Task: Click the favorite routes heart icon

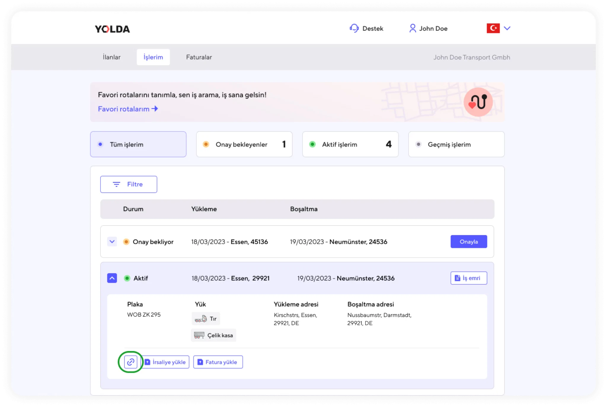Action: (478, 102)
